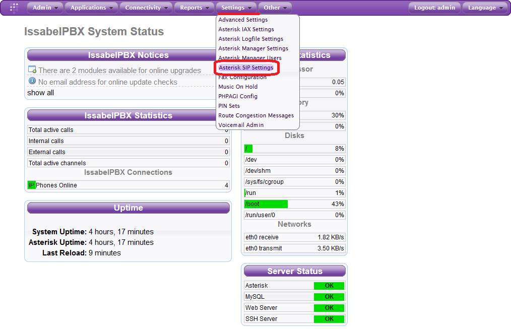Click the blue info icon beside email notice
The image size is (511, 329).
[x=32, y=81]
